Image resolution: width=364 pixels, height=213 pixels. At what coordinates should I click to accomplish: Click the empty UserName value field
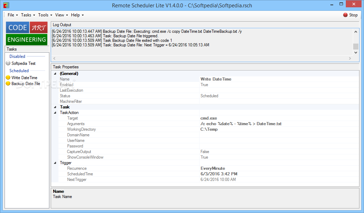click(279, 140)
